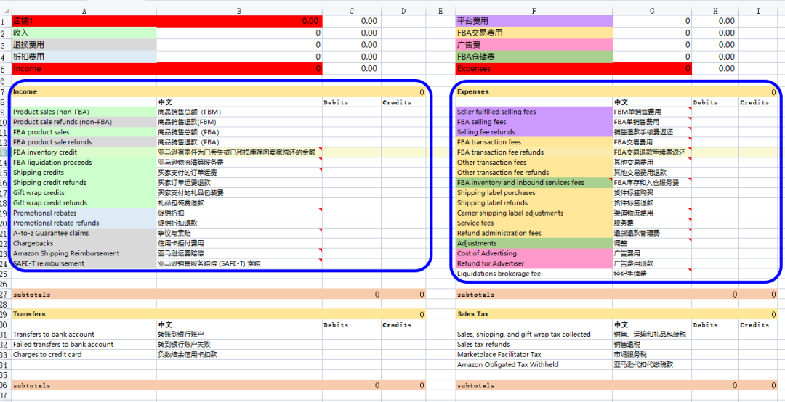785x402 pixels.
Task: Click FBA liquidation proceeds cell
Action: [84, 163]
